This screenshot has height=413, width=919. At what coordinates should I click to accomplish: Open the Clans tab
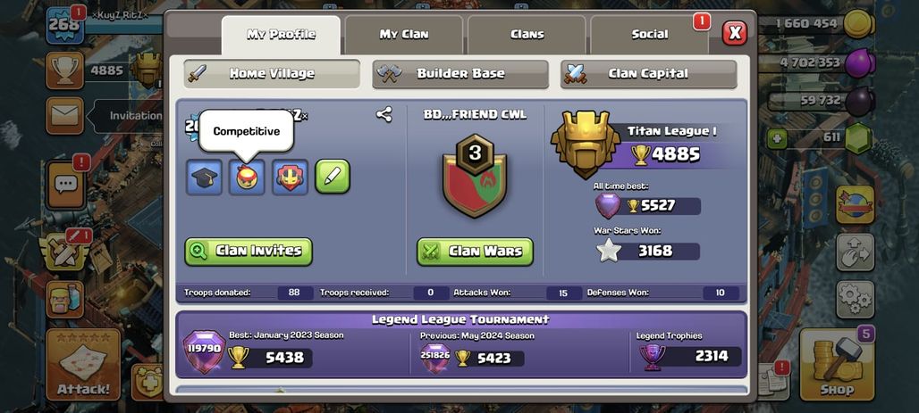pos(527,35)
